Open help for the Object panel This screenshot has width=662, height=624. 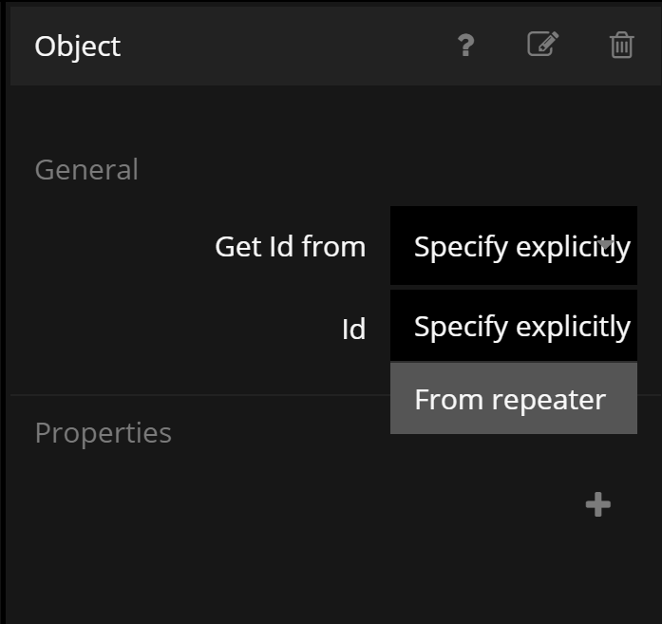465,46
